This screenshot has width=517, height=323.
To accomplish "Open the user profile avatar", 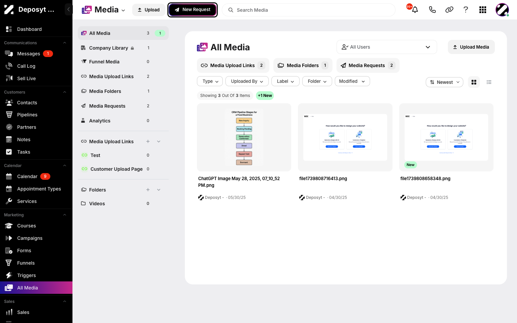I will point(502,10).
